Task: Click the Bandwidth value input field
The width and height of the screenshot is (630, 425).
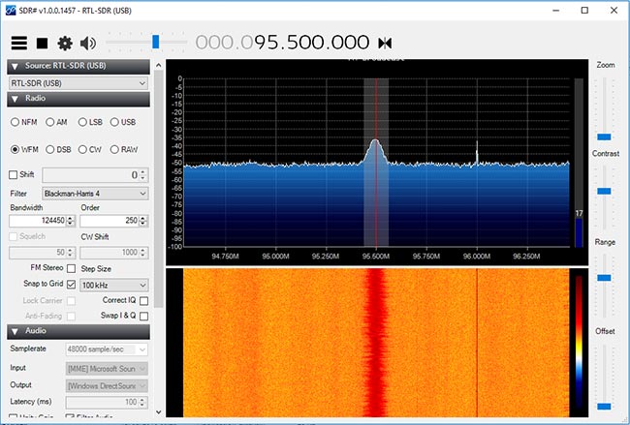Action: pos(37,222)
